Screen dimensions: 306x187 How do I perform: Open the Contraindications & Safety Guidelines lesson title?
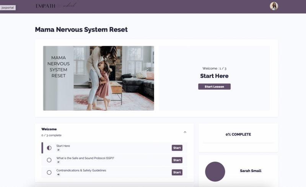pos(81,170)
